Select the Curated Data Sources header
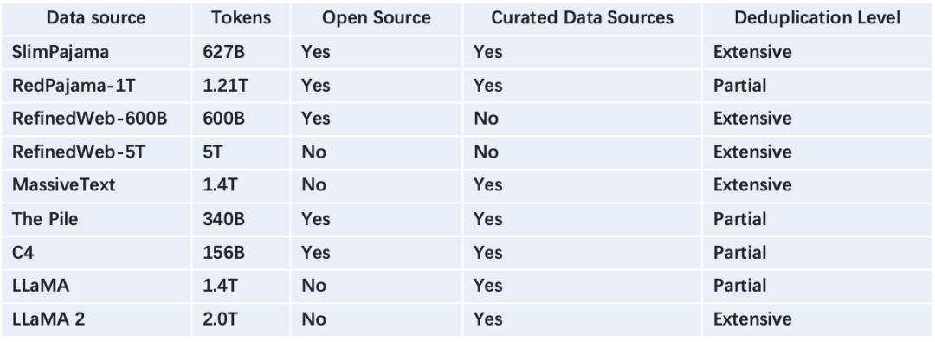Image resolution: width=935 pixels, height=342 pixels. tap(583, 18)
